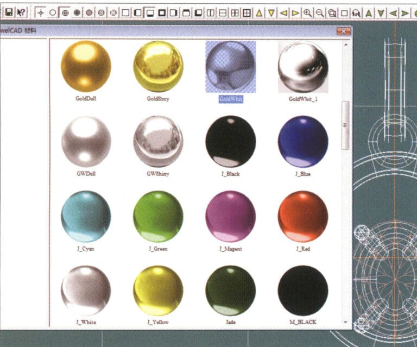Select the hollow circle outline view icon
This screenshot has width=417, height=347.
(x=53, y=12)
